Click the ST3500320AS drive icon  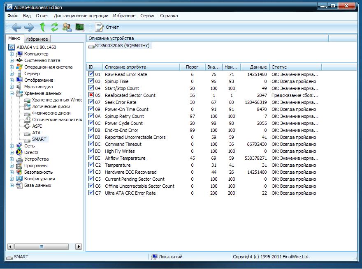point(91,46)
